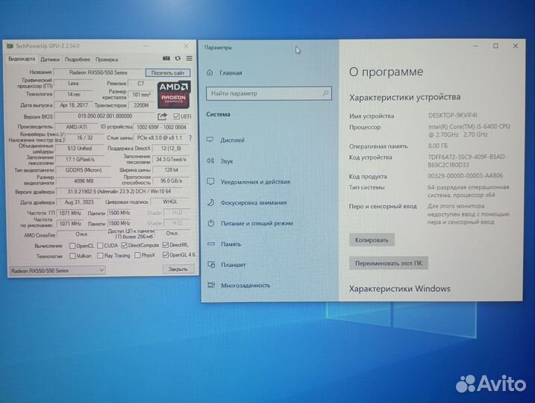Click the release date value Apr 18, 2017
The height and width of the screenshot is (403, 535).
point(74,105)
